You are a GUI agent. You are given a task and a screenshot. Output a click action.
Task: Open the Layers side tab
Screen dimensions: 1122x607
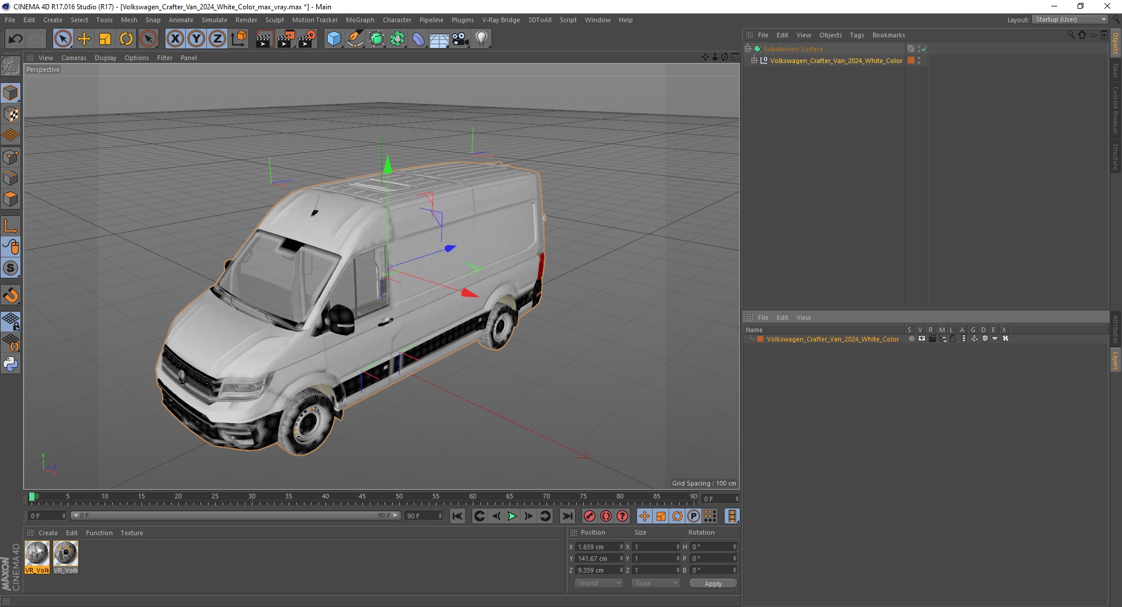[x=1116, y=361]
